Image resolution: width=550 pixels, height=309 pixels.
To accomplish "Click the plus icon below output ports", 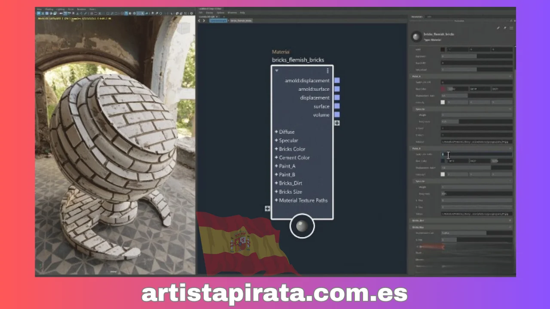I will point(337,123).
